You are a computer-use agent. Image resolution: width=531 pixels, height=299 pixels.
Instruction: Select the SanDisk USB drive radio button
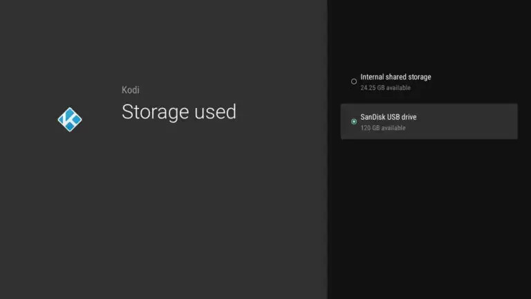click(354, 121)
